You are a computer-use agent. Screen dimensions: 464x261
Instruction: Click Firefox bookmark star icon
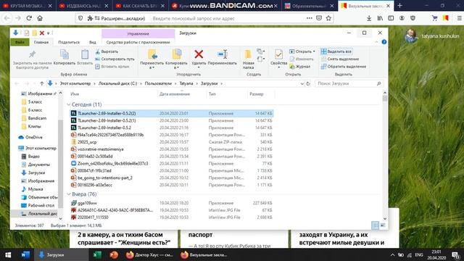tap(328, 18)
